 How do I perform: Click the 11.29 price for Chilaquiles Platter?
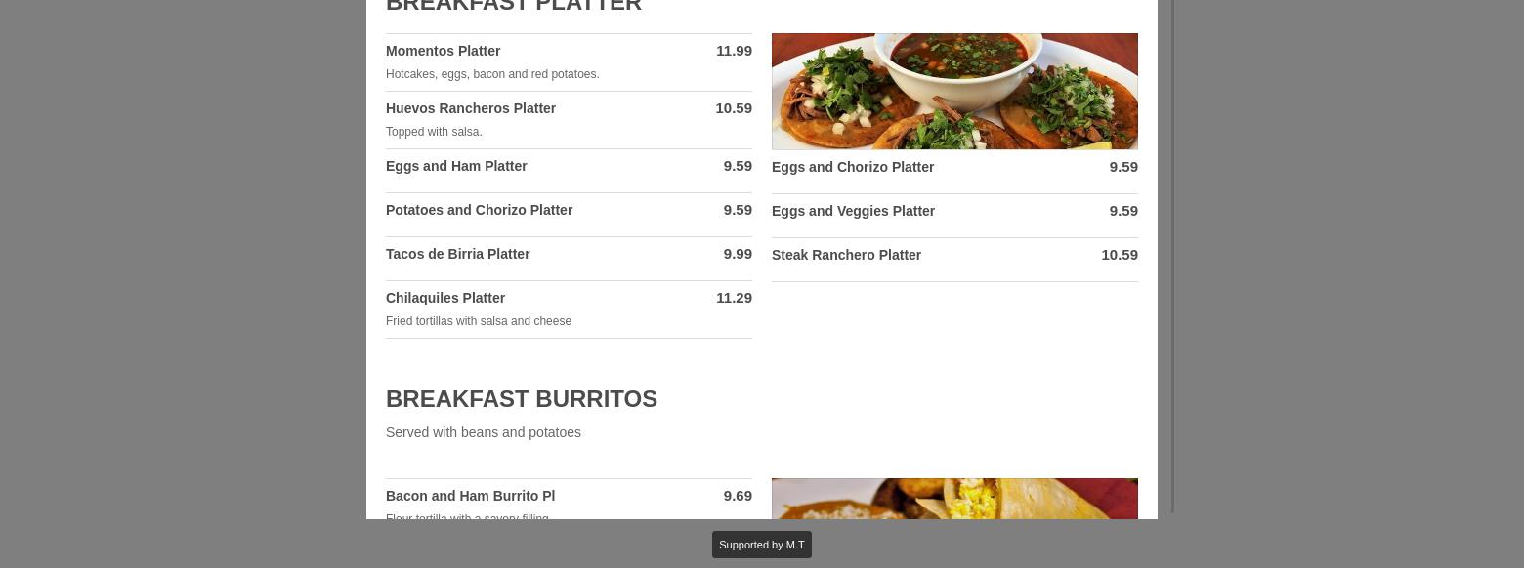[x=734, y=298]
